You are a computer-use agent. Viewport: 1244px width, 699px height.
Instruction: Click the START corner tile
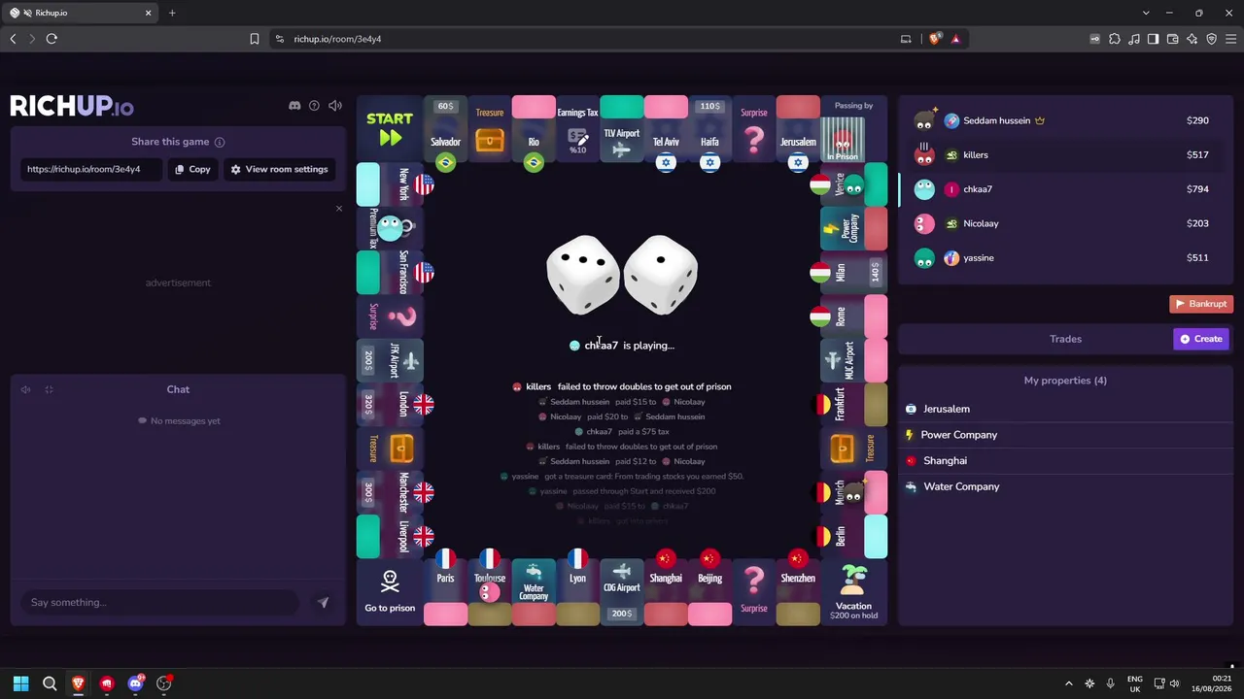(390, 129)
